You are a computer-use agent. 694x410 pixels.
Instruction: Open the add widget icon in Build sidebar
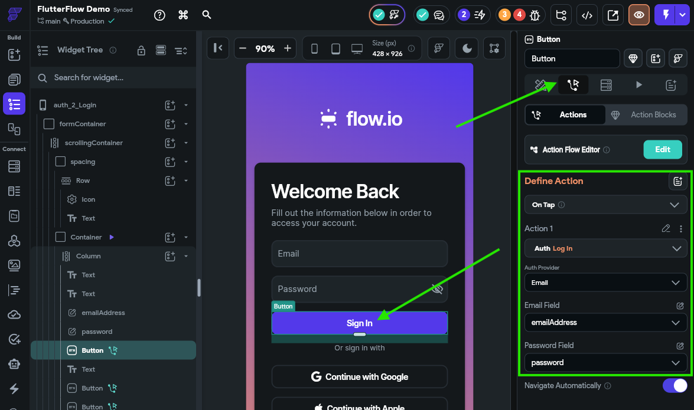click(14, 54)
